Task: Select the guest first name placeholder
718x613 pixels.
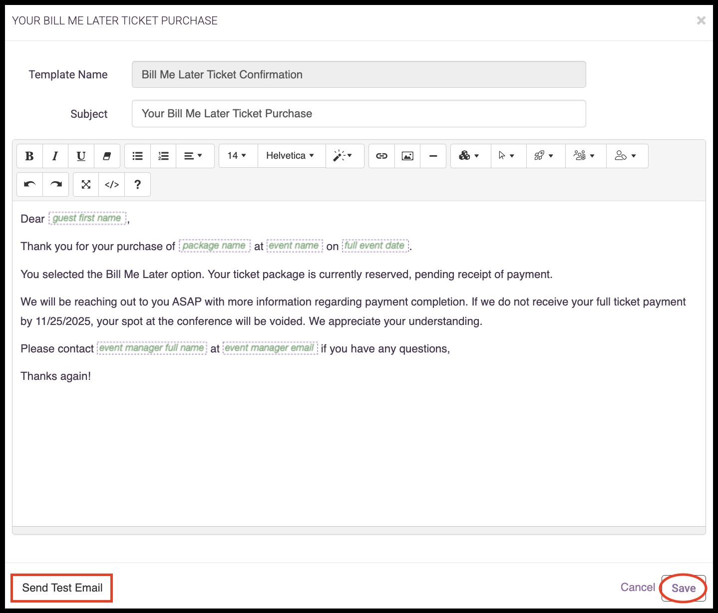Action: [x=87, y=218]
